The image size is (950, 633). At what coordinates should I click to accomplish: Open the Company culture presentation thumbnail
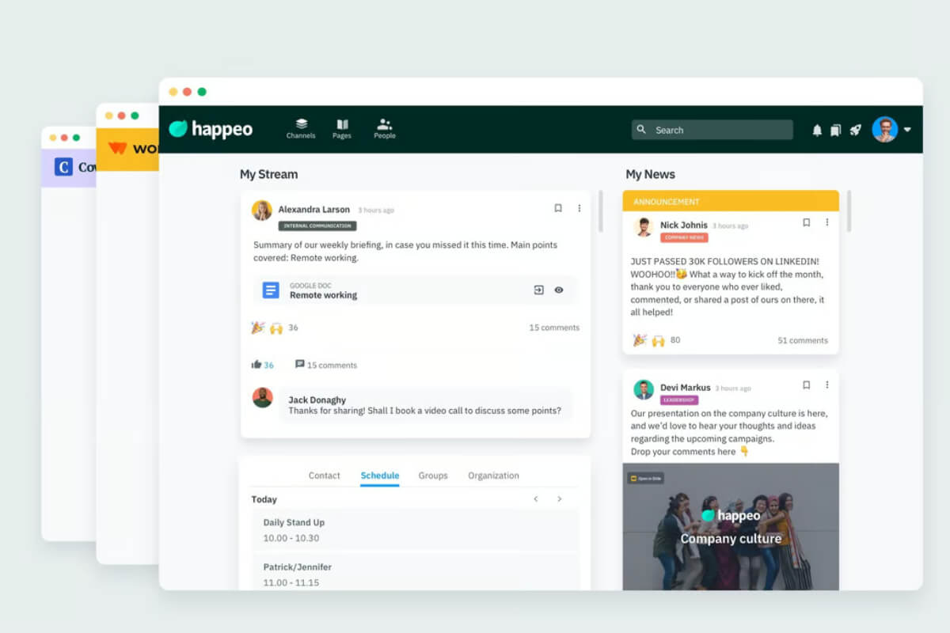(x=731, y=526)
